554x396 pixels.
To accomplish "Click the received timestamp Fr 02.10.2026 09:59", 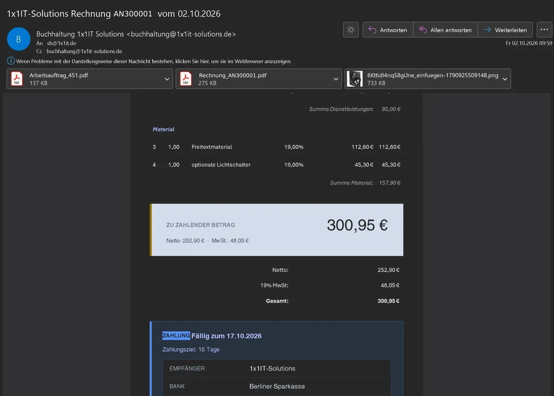I will click(529, 43).
